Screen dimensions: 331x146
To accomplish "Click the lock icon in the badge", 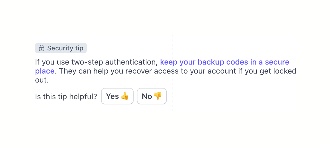I will pyautogui.click(x=41, y=48).
